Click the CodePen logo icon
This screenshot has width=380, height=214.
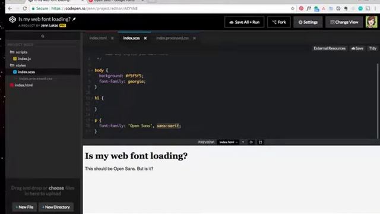(12, 20)
